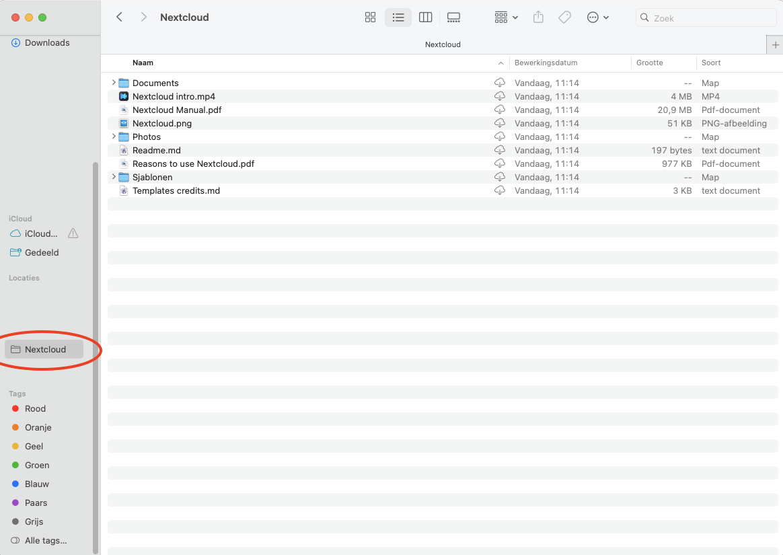Expand the Photos folder
Viewport: 783px width, 555px height.
pos(114,137)
